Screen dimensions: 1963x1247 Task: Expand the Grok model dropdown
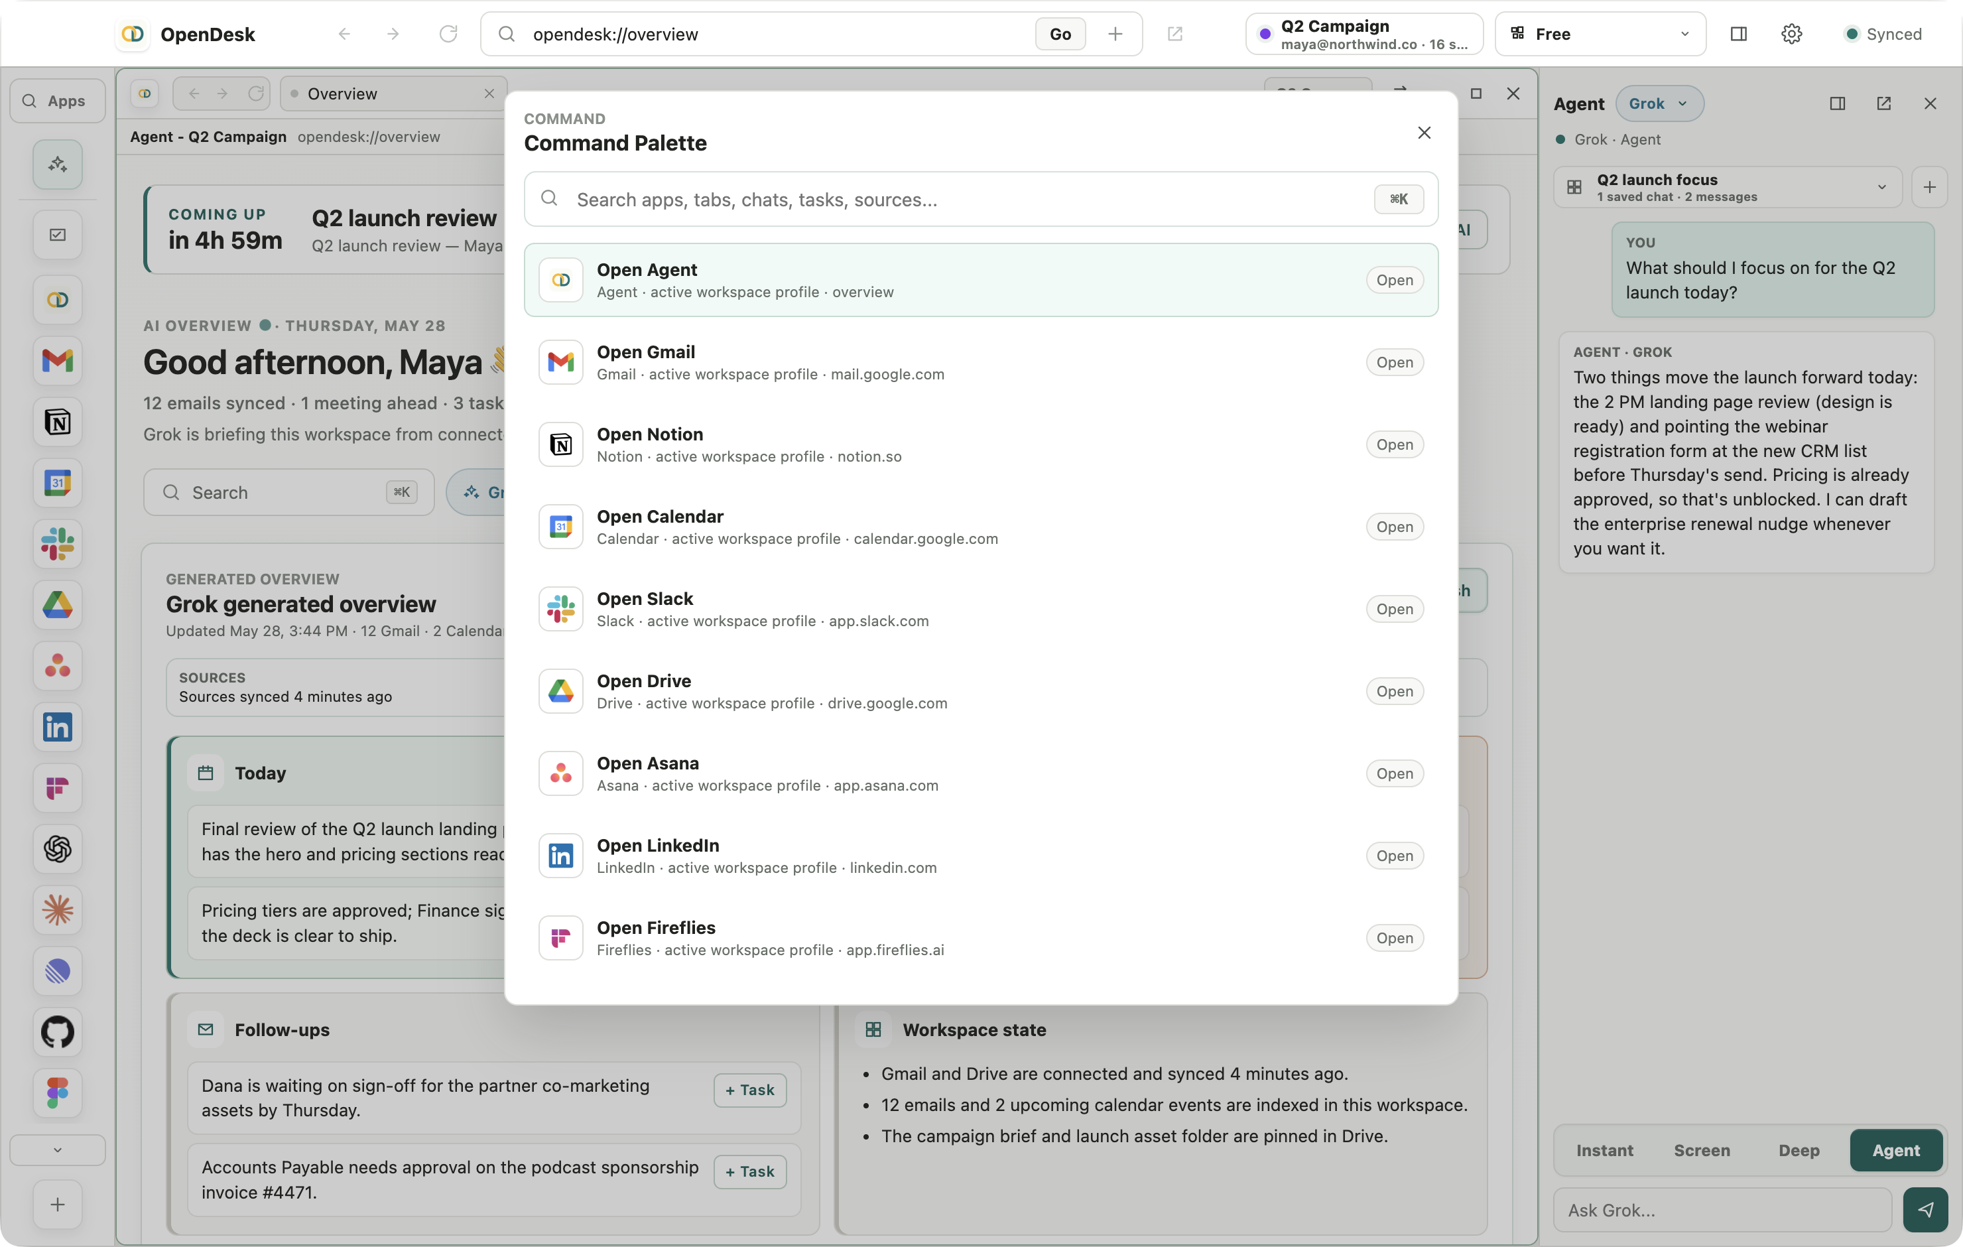pos(1659,103)
